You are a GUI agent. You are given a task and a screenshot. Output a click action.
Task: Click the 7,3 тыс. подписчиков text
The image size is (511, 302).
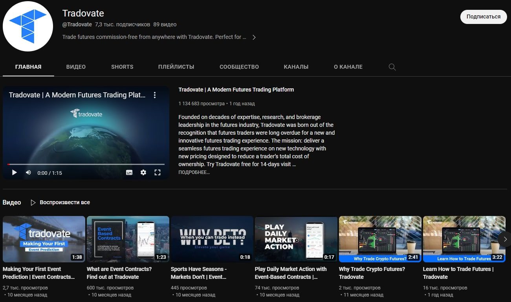point(123,24)
